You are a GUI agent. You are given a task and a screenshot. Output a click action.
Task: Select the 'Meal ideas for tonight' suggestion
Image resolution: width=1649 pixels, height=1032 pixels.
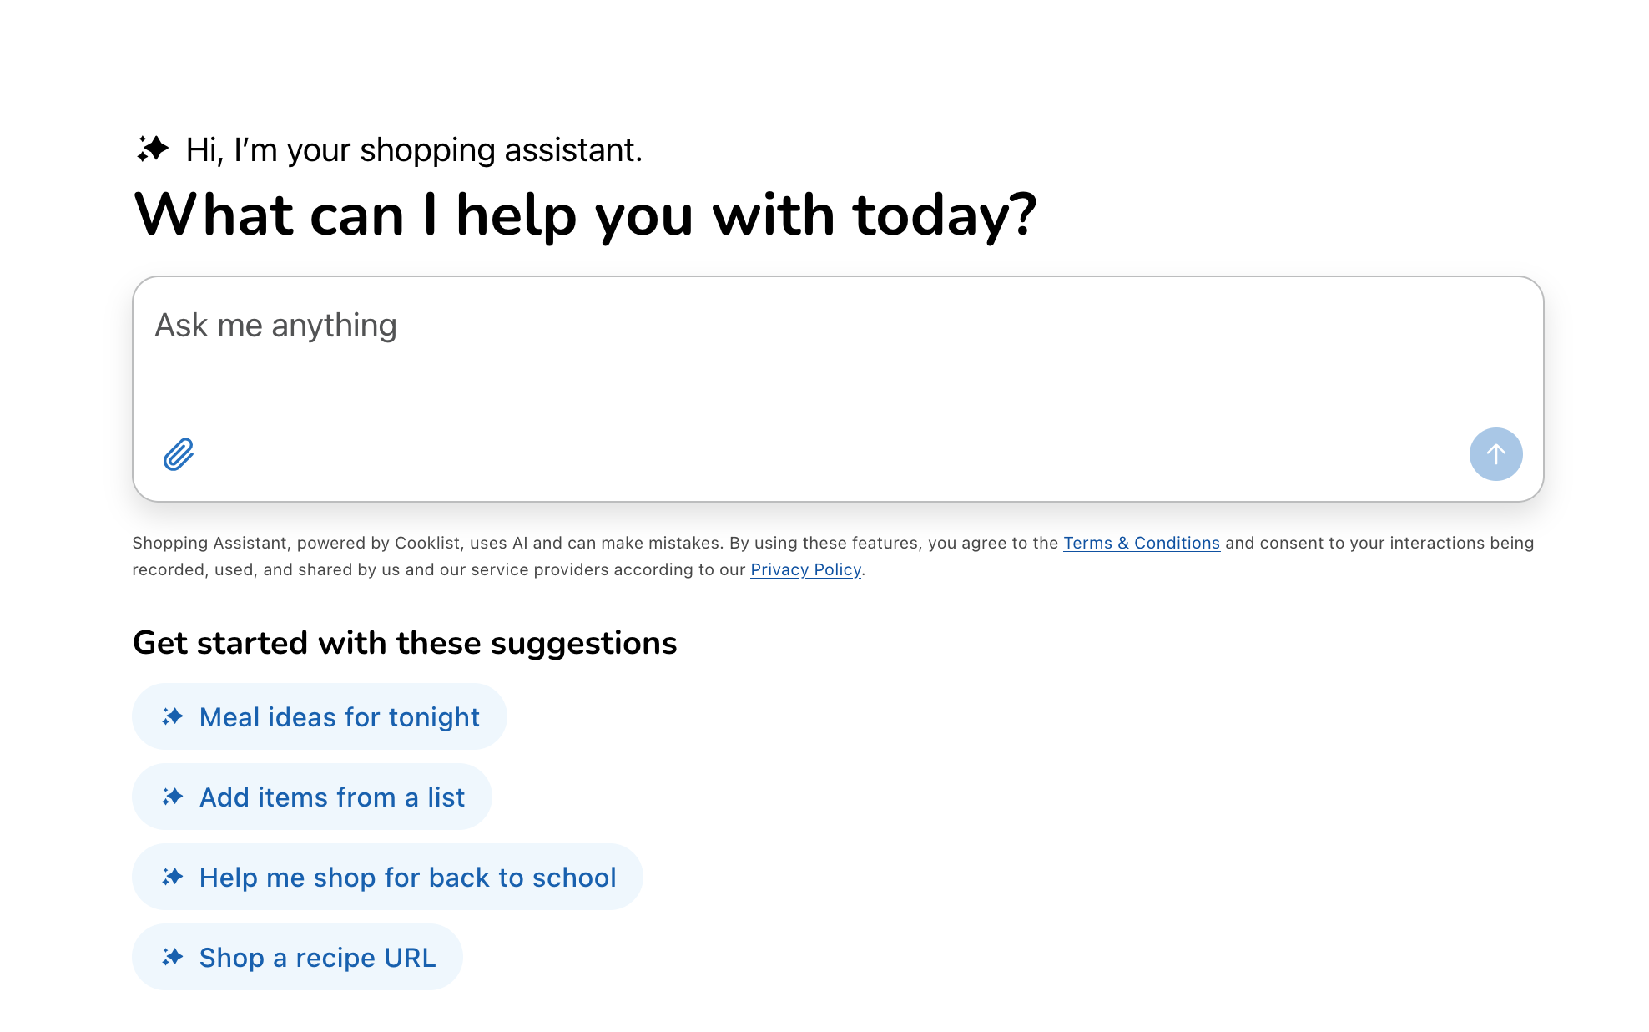click(x=320, y=716)
